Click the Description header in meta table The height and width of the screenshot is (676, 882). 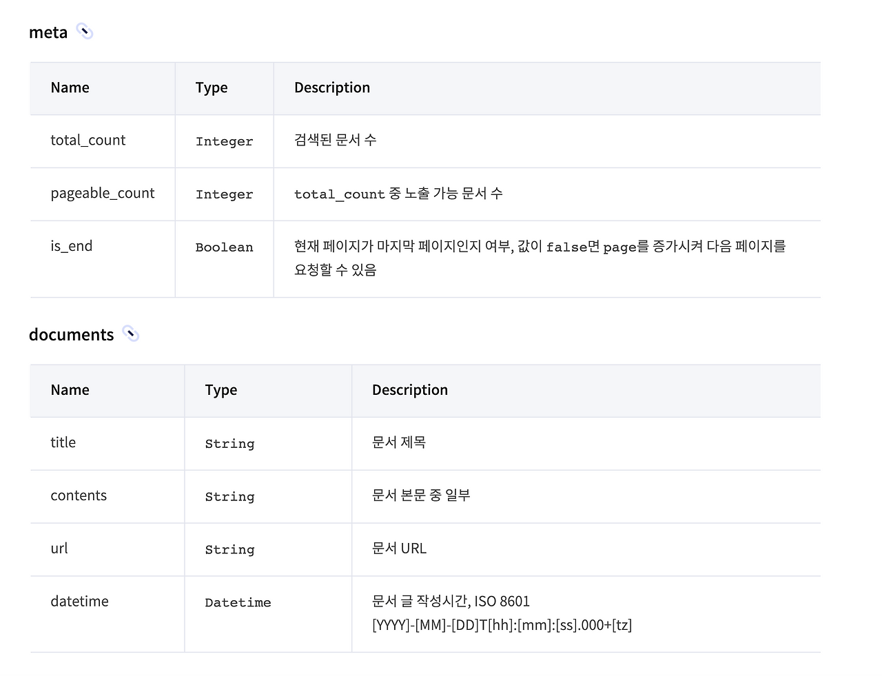[332, 88]
